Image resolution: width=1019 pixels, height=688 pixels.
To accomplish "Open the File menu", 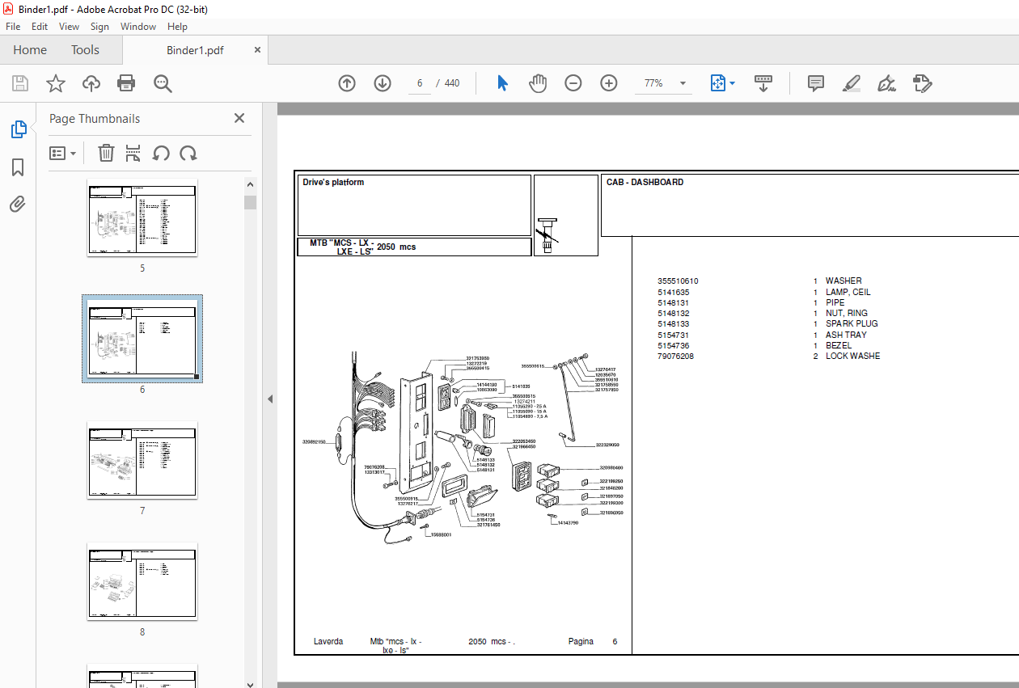I will [13, 27].
